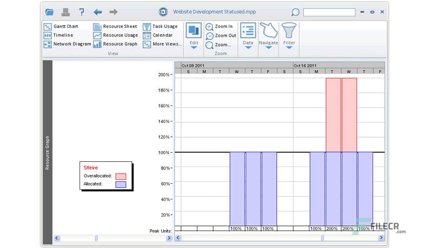Click the Oct 09 2011 week header
This screenshot has width=429, height=248.
[x=237, y=65]
